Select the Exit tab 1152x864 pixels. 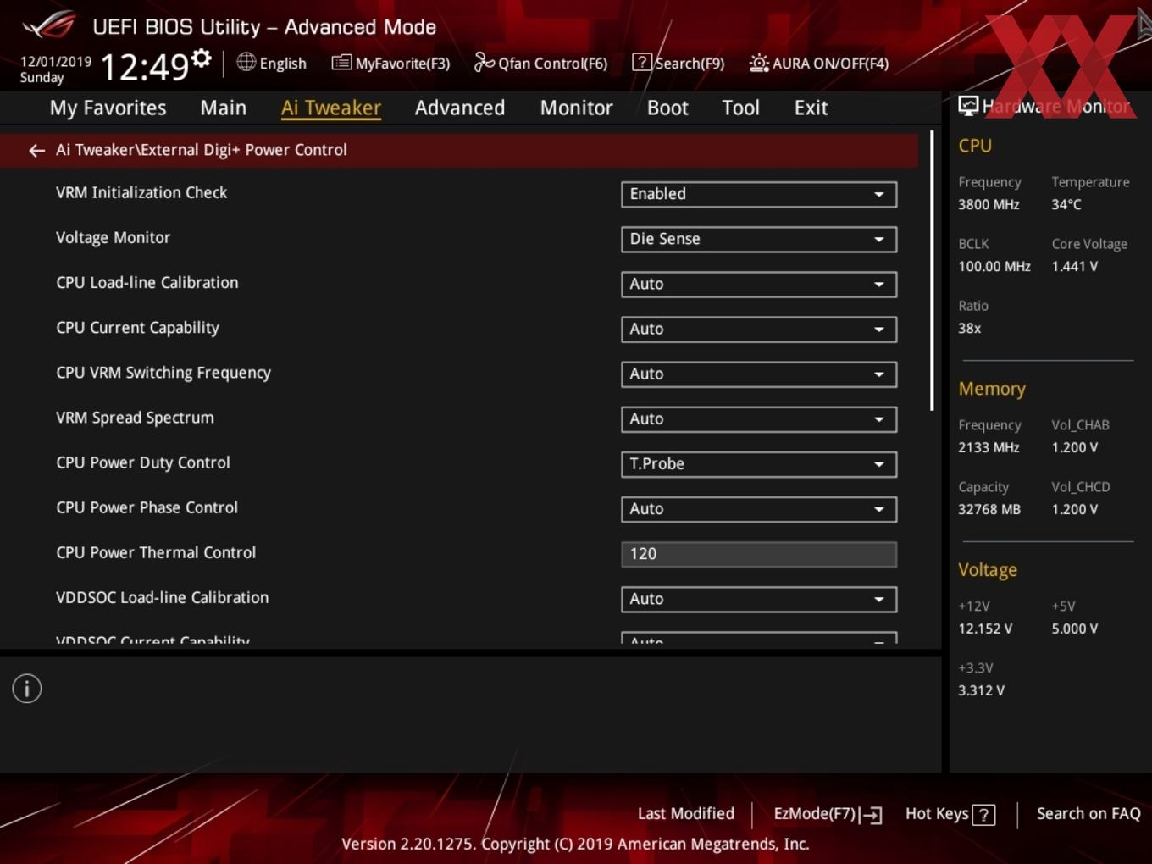click(x=811, y=108)
